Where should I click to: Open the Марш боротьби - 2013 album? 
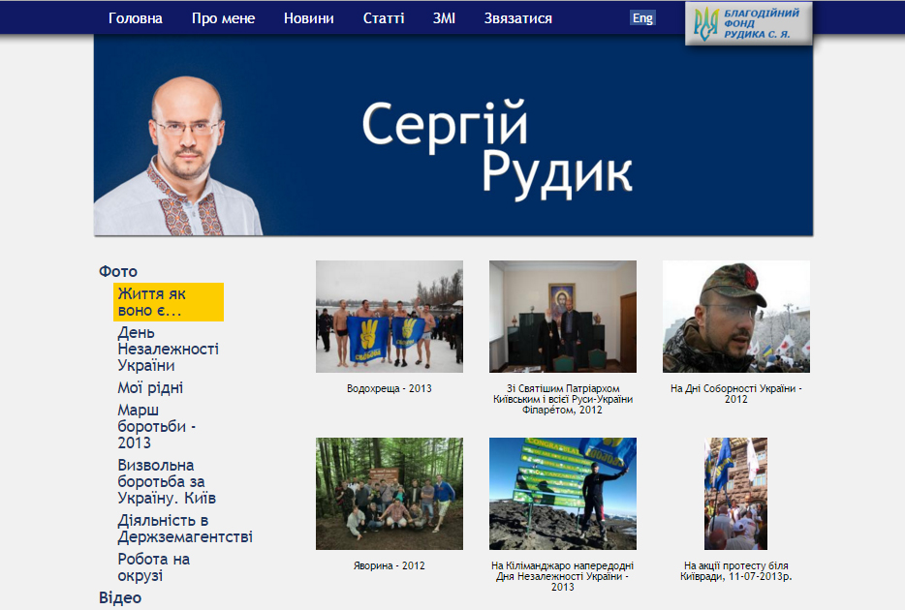pyautogui.click(x=156, y=426)
